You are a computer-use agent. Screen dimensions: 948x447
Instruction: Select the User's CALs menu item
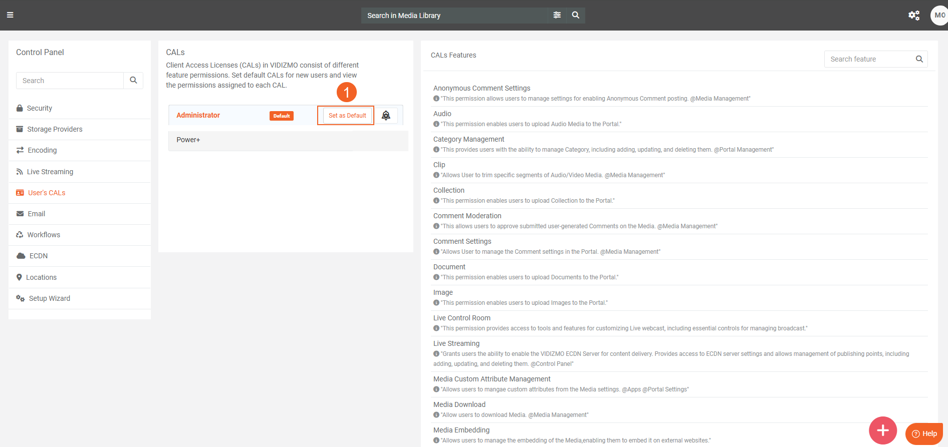coord(46,193)
